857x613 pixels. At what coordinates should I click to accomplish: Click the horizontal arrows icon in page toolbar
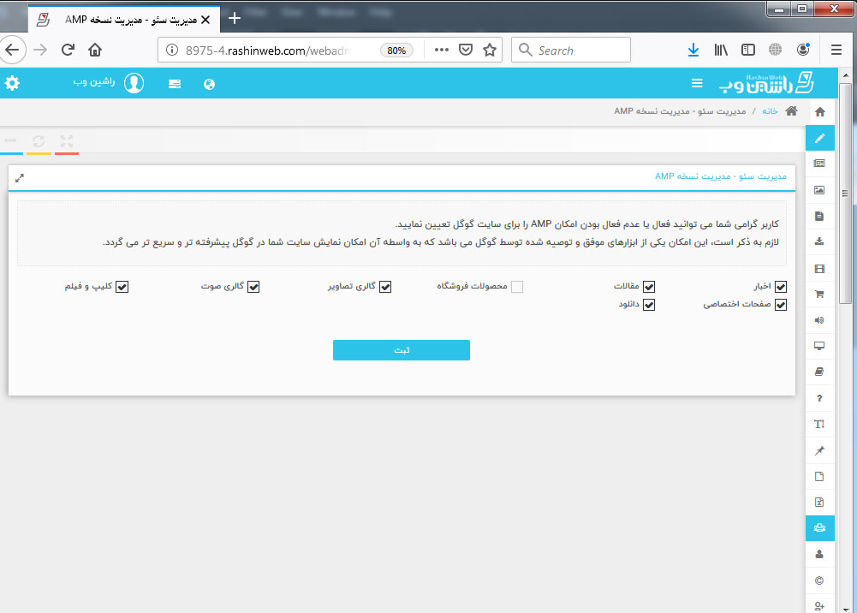coord(10,141)
